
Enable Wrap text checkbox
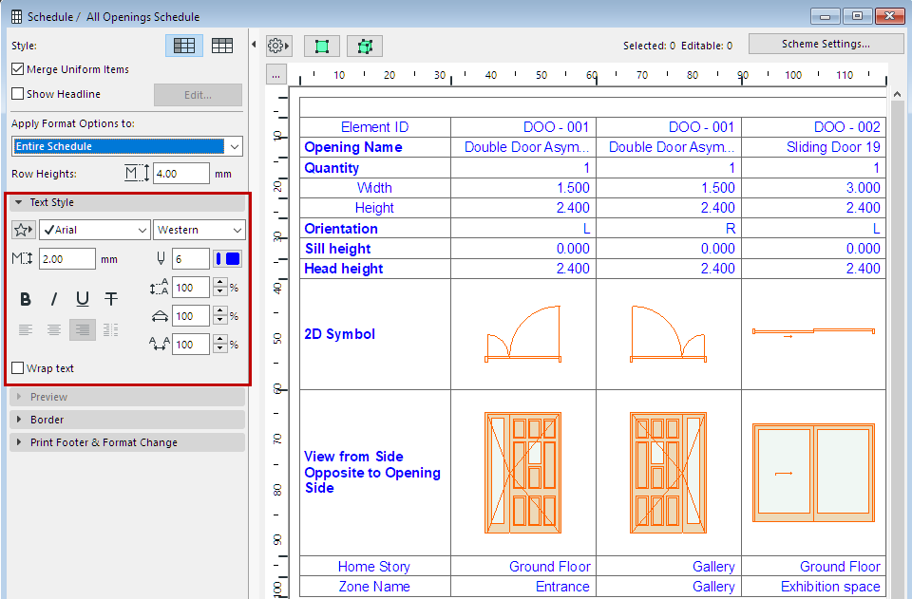coord(18,368)
